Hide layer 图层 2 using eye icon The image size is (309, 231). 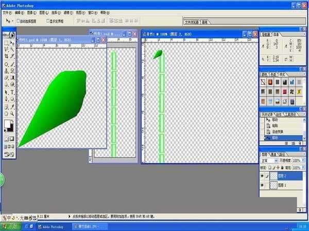263,175
